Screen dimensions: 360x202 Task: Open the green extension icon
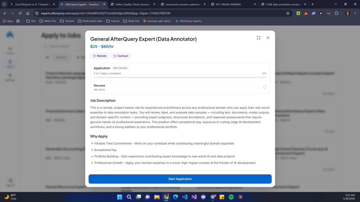pyautogui.click(x=298, y=13)
